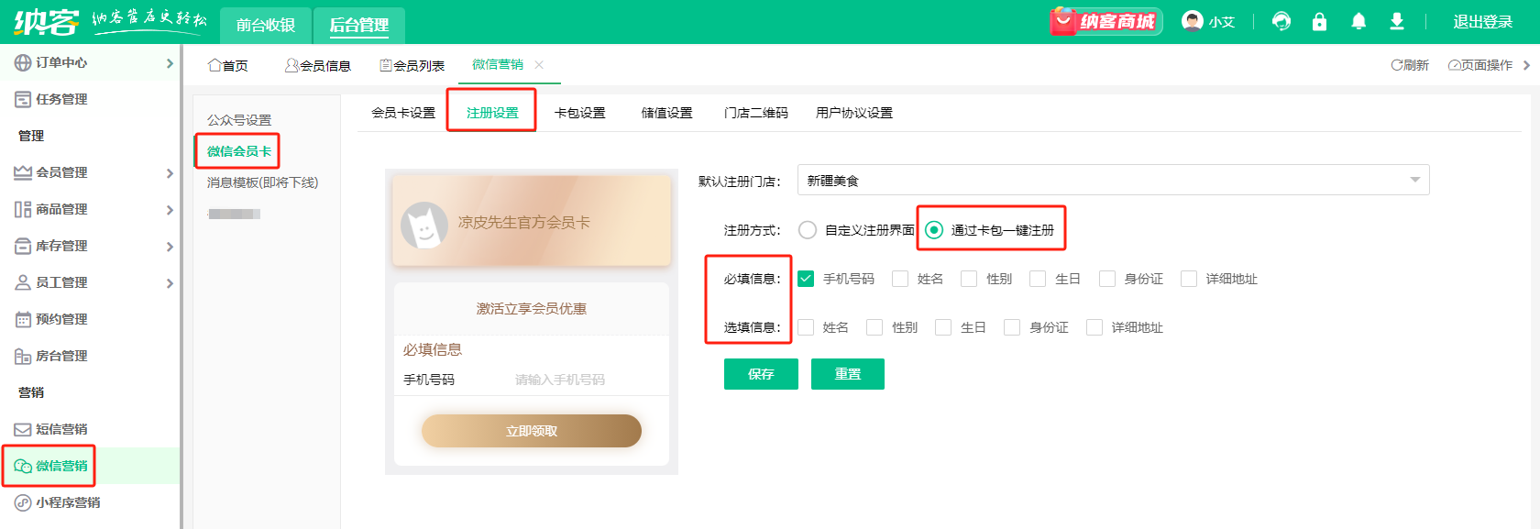Open 注册设置 tab

click(x=492, y=113)
